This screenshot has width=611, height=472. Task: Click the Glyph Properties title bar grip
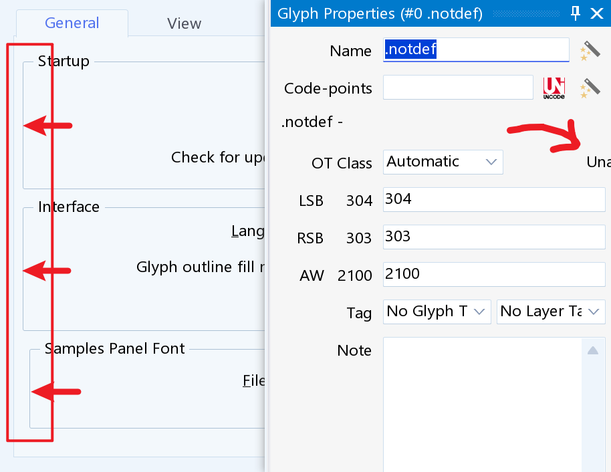pos(526,13)
